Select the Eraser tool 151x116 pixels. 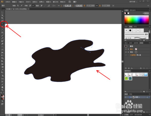(x=2, y=44)
